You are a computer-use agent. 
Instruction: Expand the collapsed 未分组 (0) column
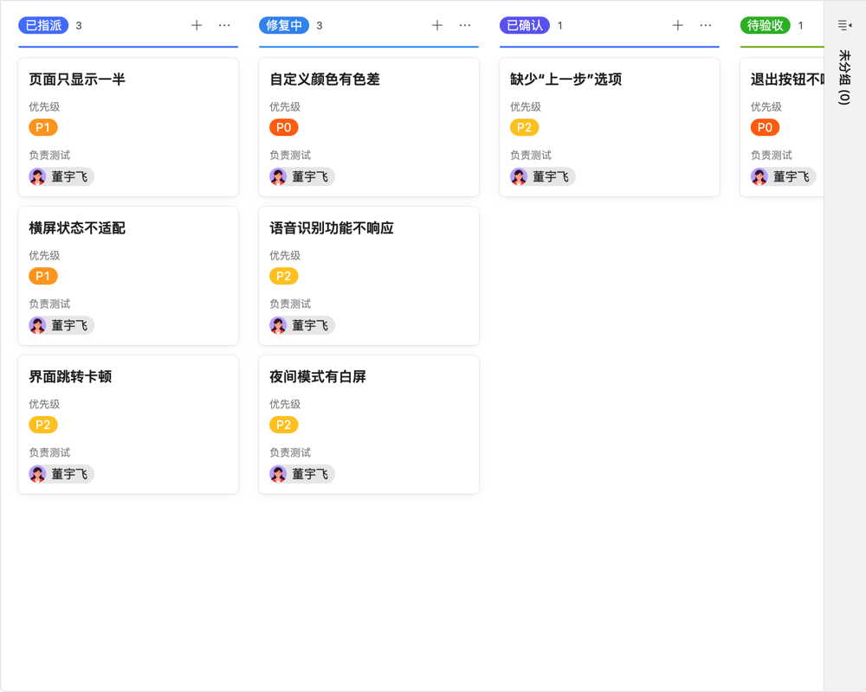point(844,78)
